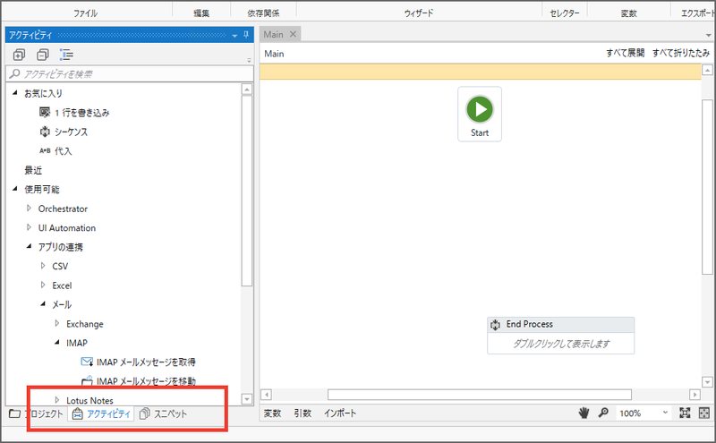The image size is (716, 443).
Task: Open the Activities panel dropdown arrow
Action: point(234,36)
